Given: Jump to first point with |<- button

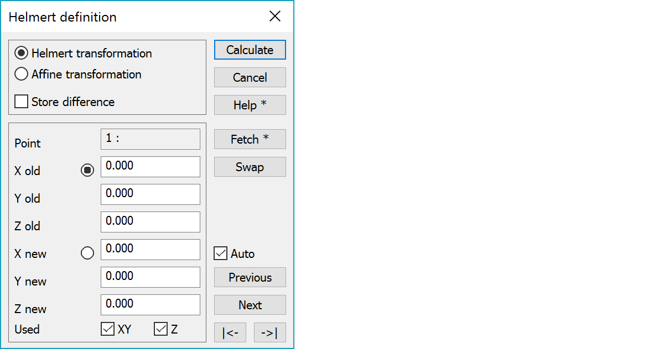Looking at the screenshot, I should point(230,333).
